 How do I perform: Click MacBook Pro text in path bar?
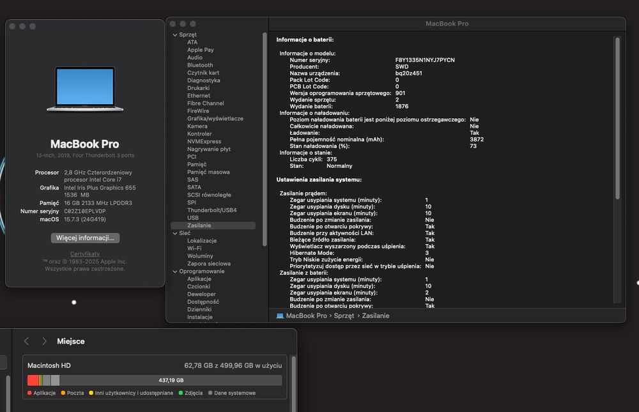307,316
